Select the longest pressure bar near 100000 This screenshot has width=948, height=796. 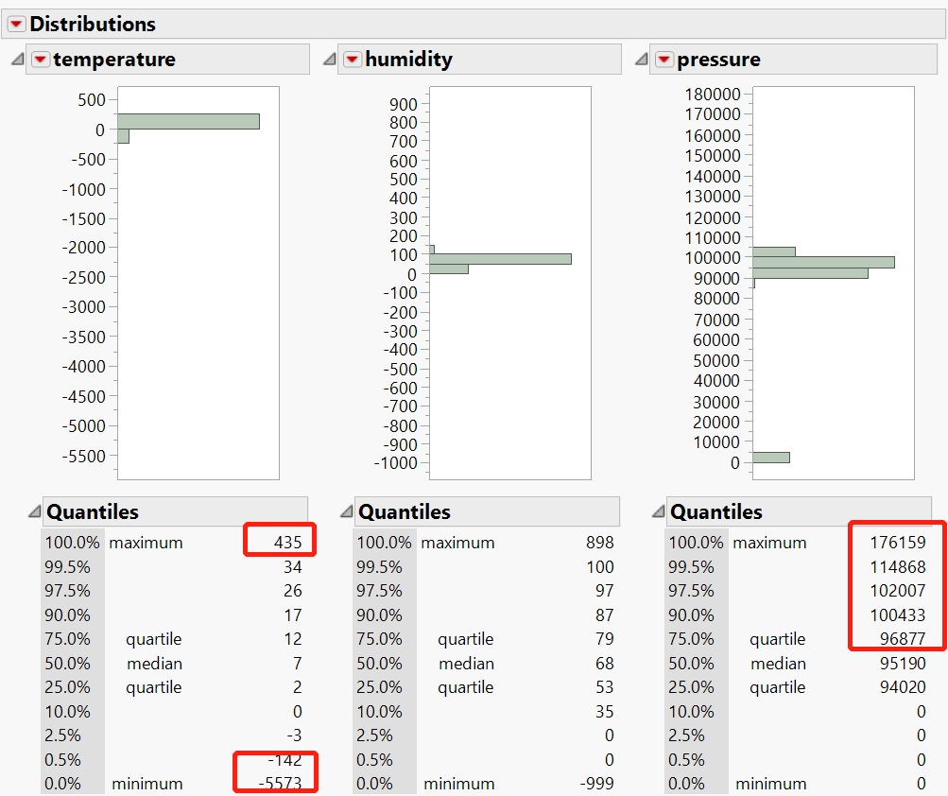pyautogui.click(x=823, y=263)
